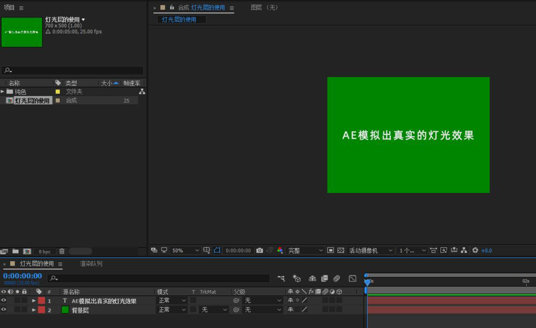
Task: Enable Frame Blending for the composition
Action: pyautogui.click(x=324, y=278)
